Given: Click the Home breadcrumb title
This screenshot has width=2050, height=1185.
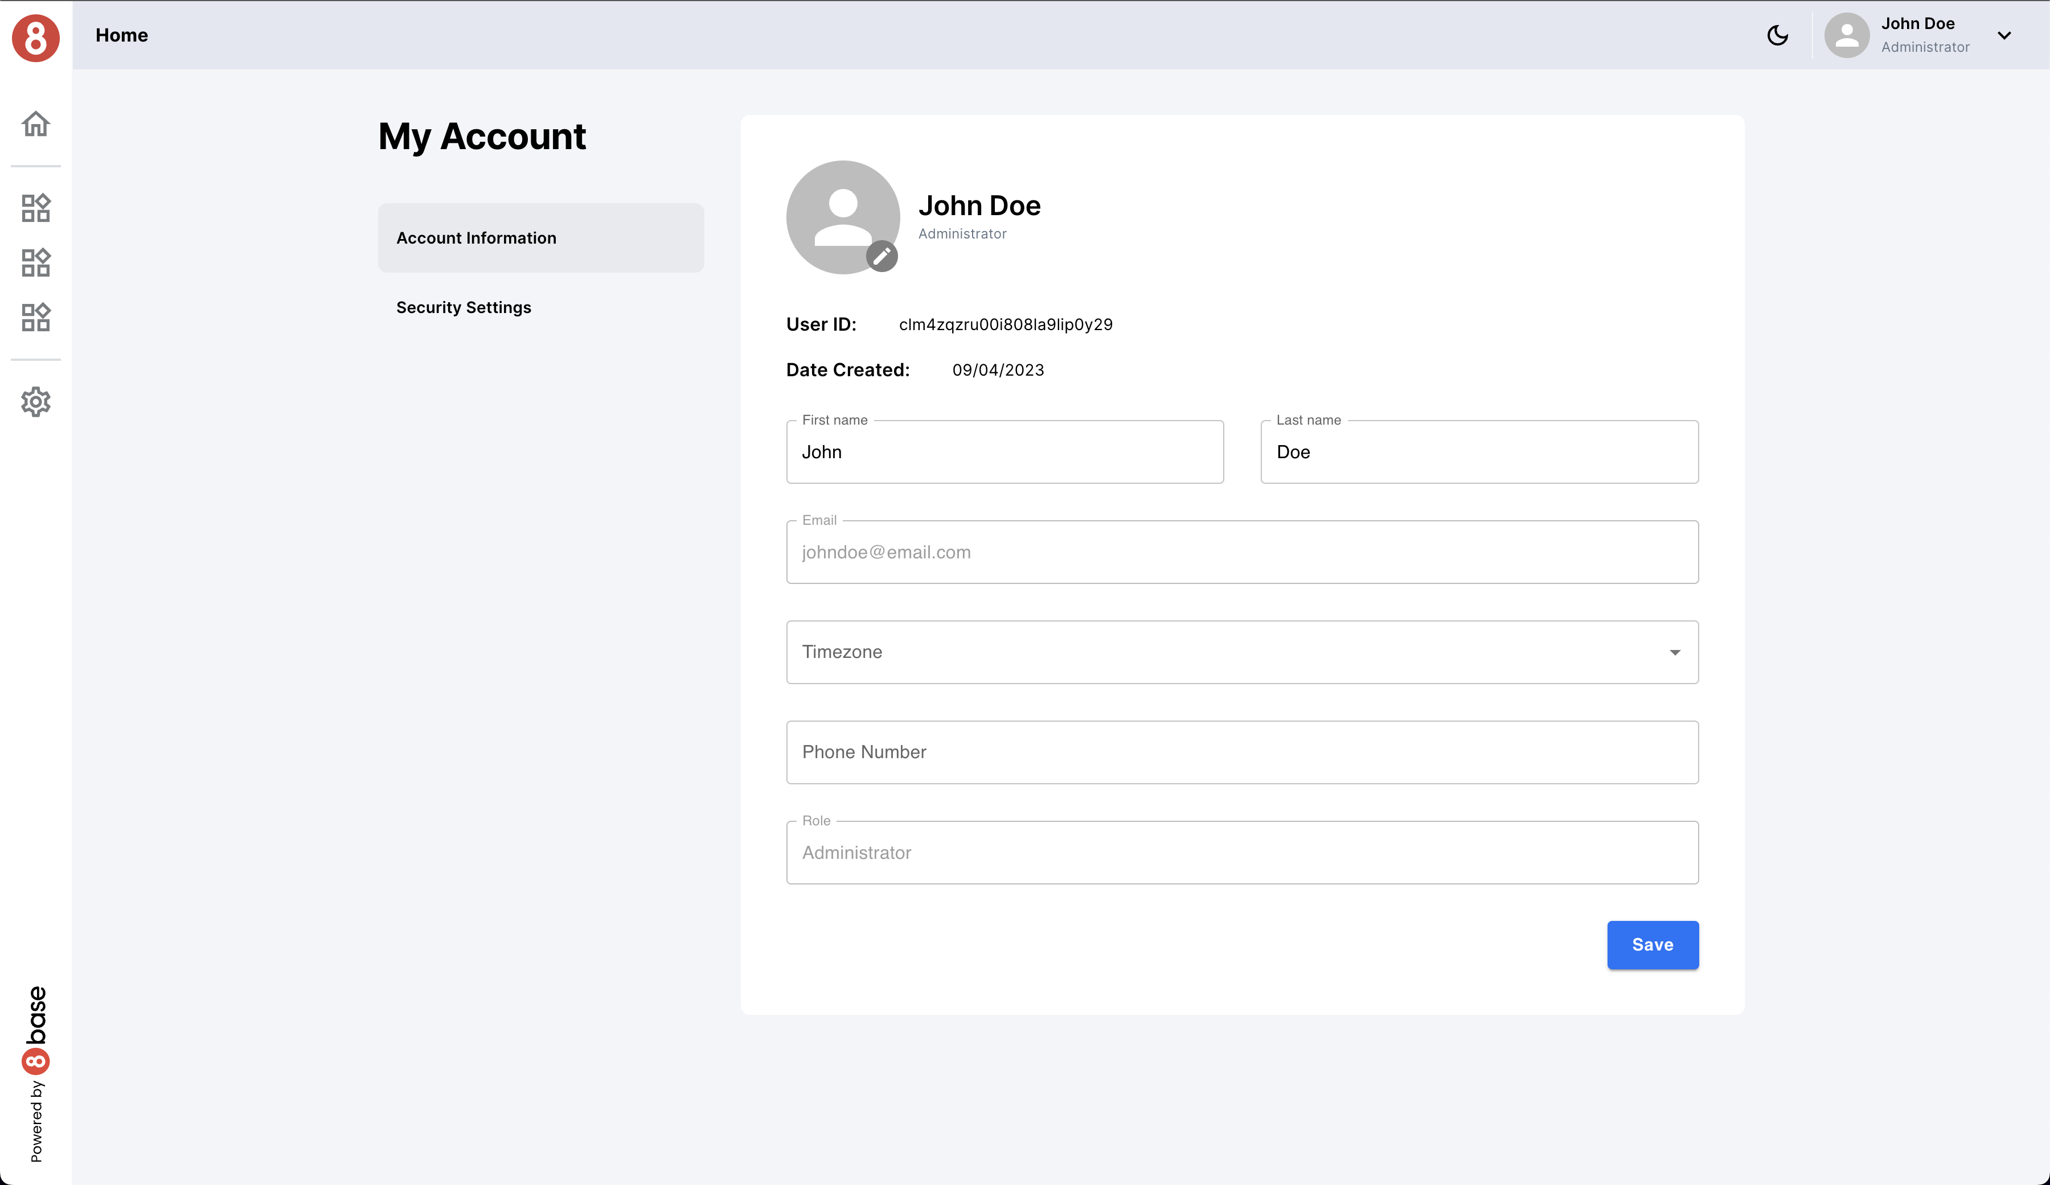Looking at the screenshot, I should pos(122,35).
